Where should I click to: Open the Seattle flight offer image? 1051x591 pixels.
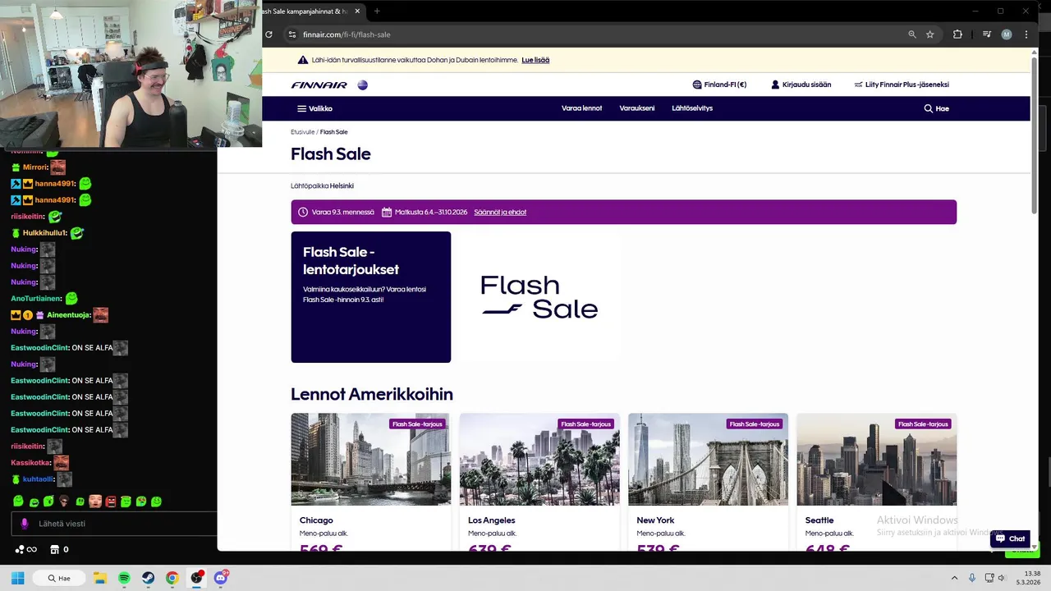[x=876, y=460]
